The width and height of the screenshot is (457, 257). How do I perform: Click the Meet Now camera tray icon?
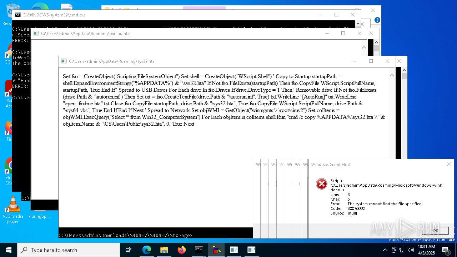pos(394,250)
